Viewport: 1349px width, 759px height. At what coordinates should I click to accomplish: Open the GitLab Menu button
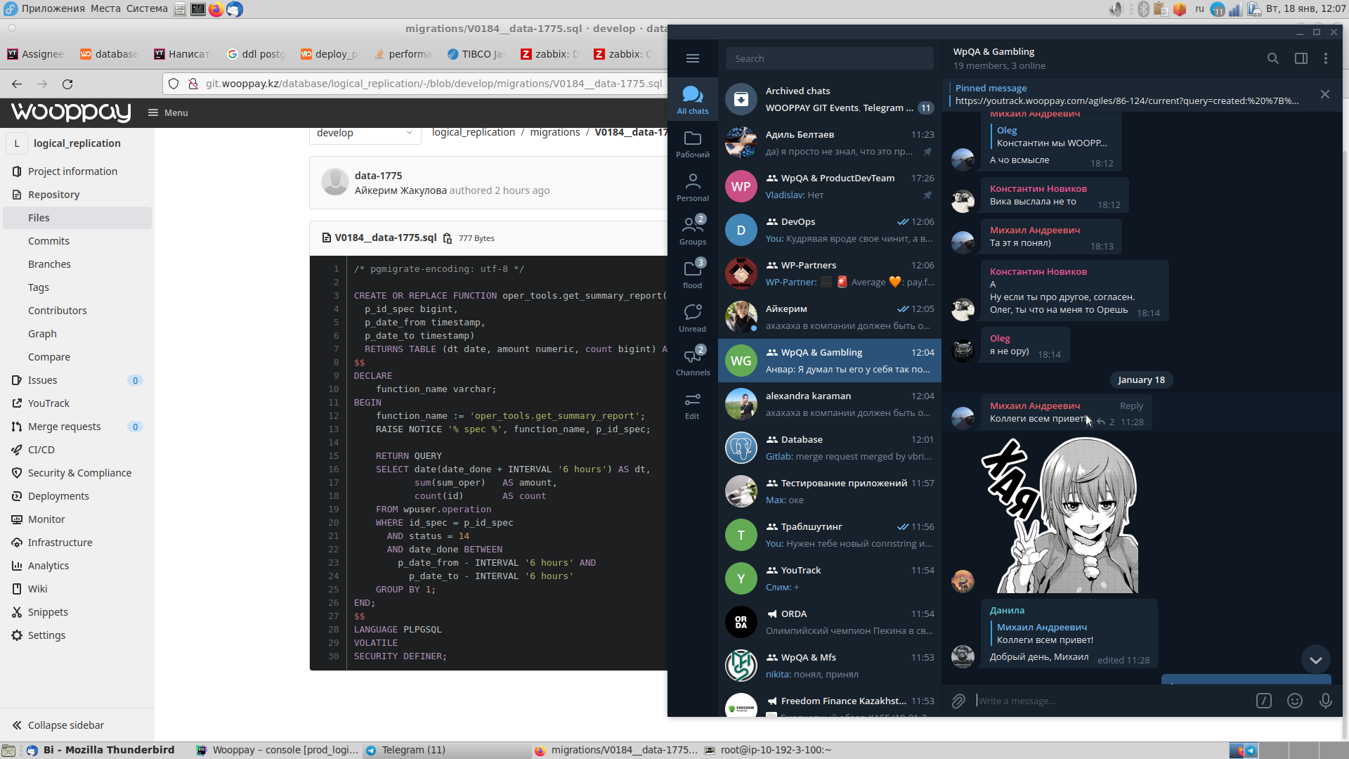coord(168,112)
